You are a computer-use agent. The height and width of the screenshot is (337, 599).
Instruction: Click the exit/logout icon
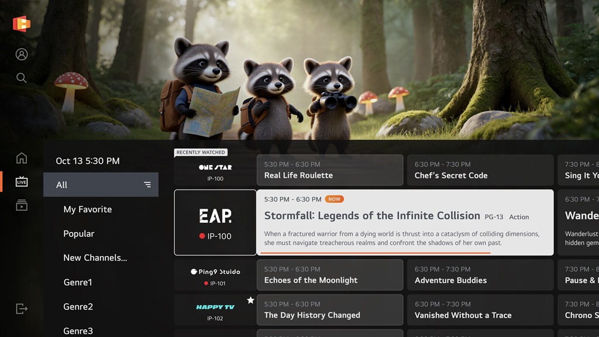click(x=22, y=308)
